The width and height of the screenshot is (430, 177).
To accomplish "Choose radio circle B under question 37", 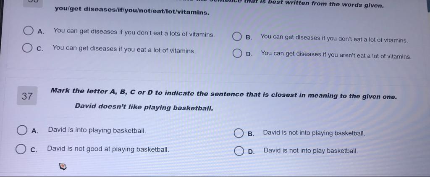I will pyautogui.click(x=239, y=134).
